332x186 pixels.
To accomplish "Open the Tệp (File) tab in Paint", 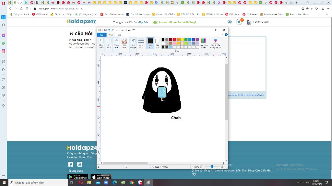I will [101, 35].
